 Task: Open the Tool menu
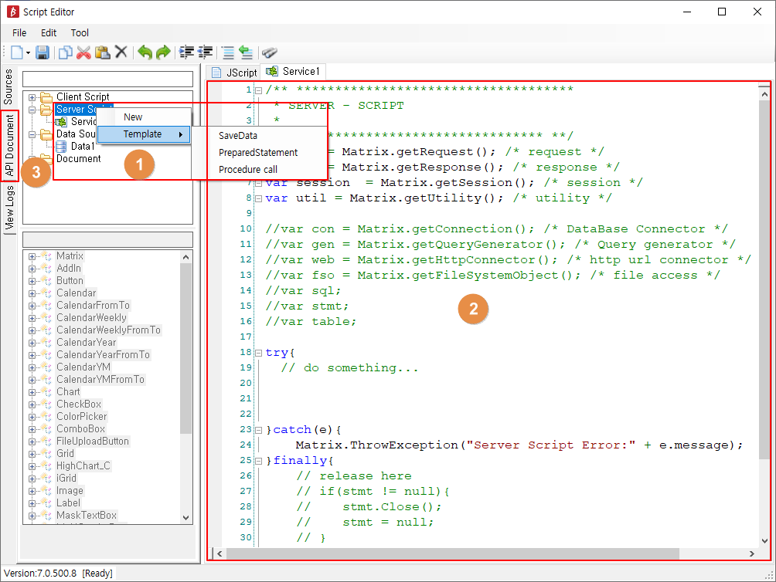pyautogui.click(x=80, y=32)
